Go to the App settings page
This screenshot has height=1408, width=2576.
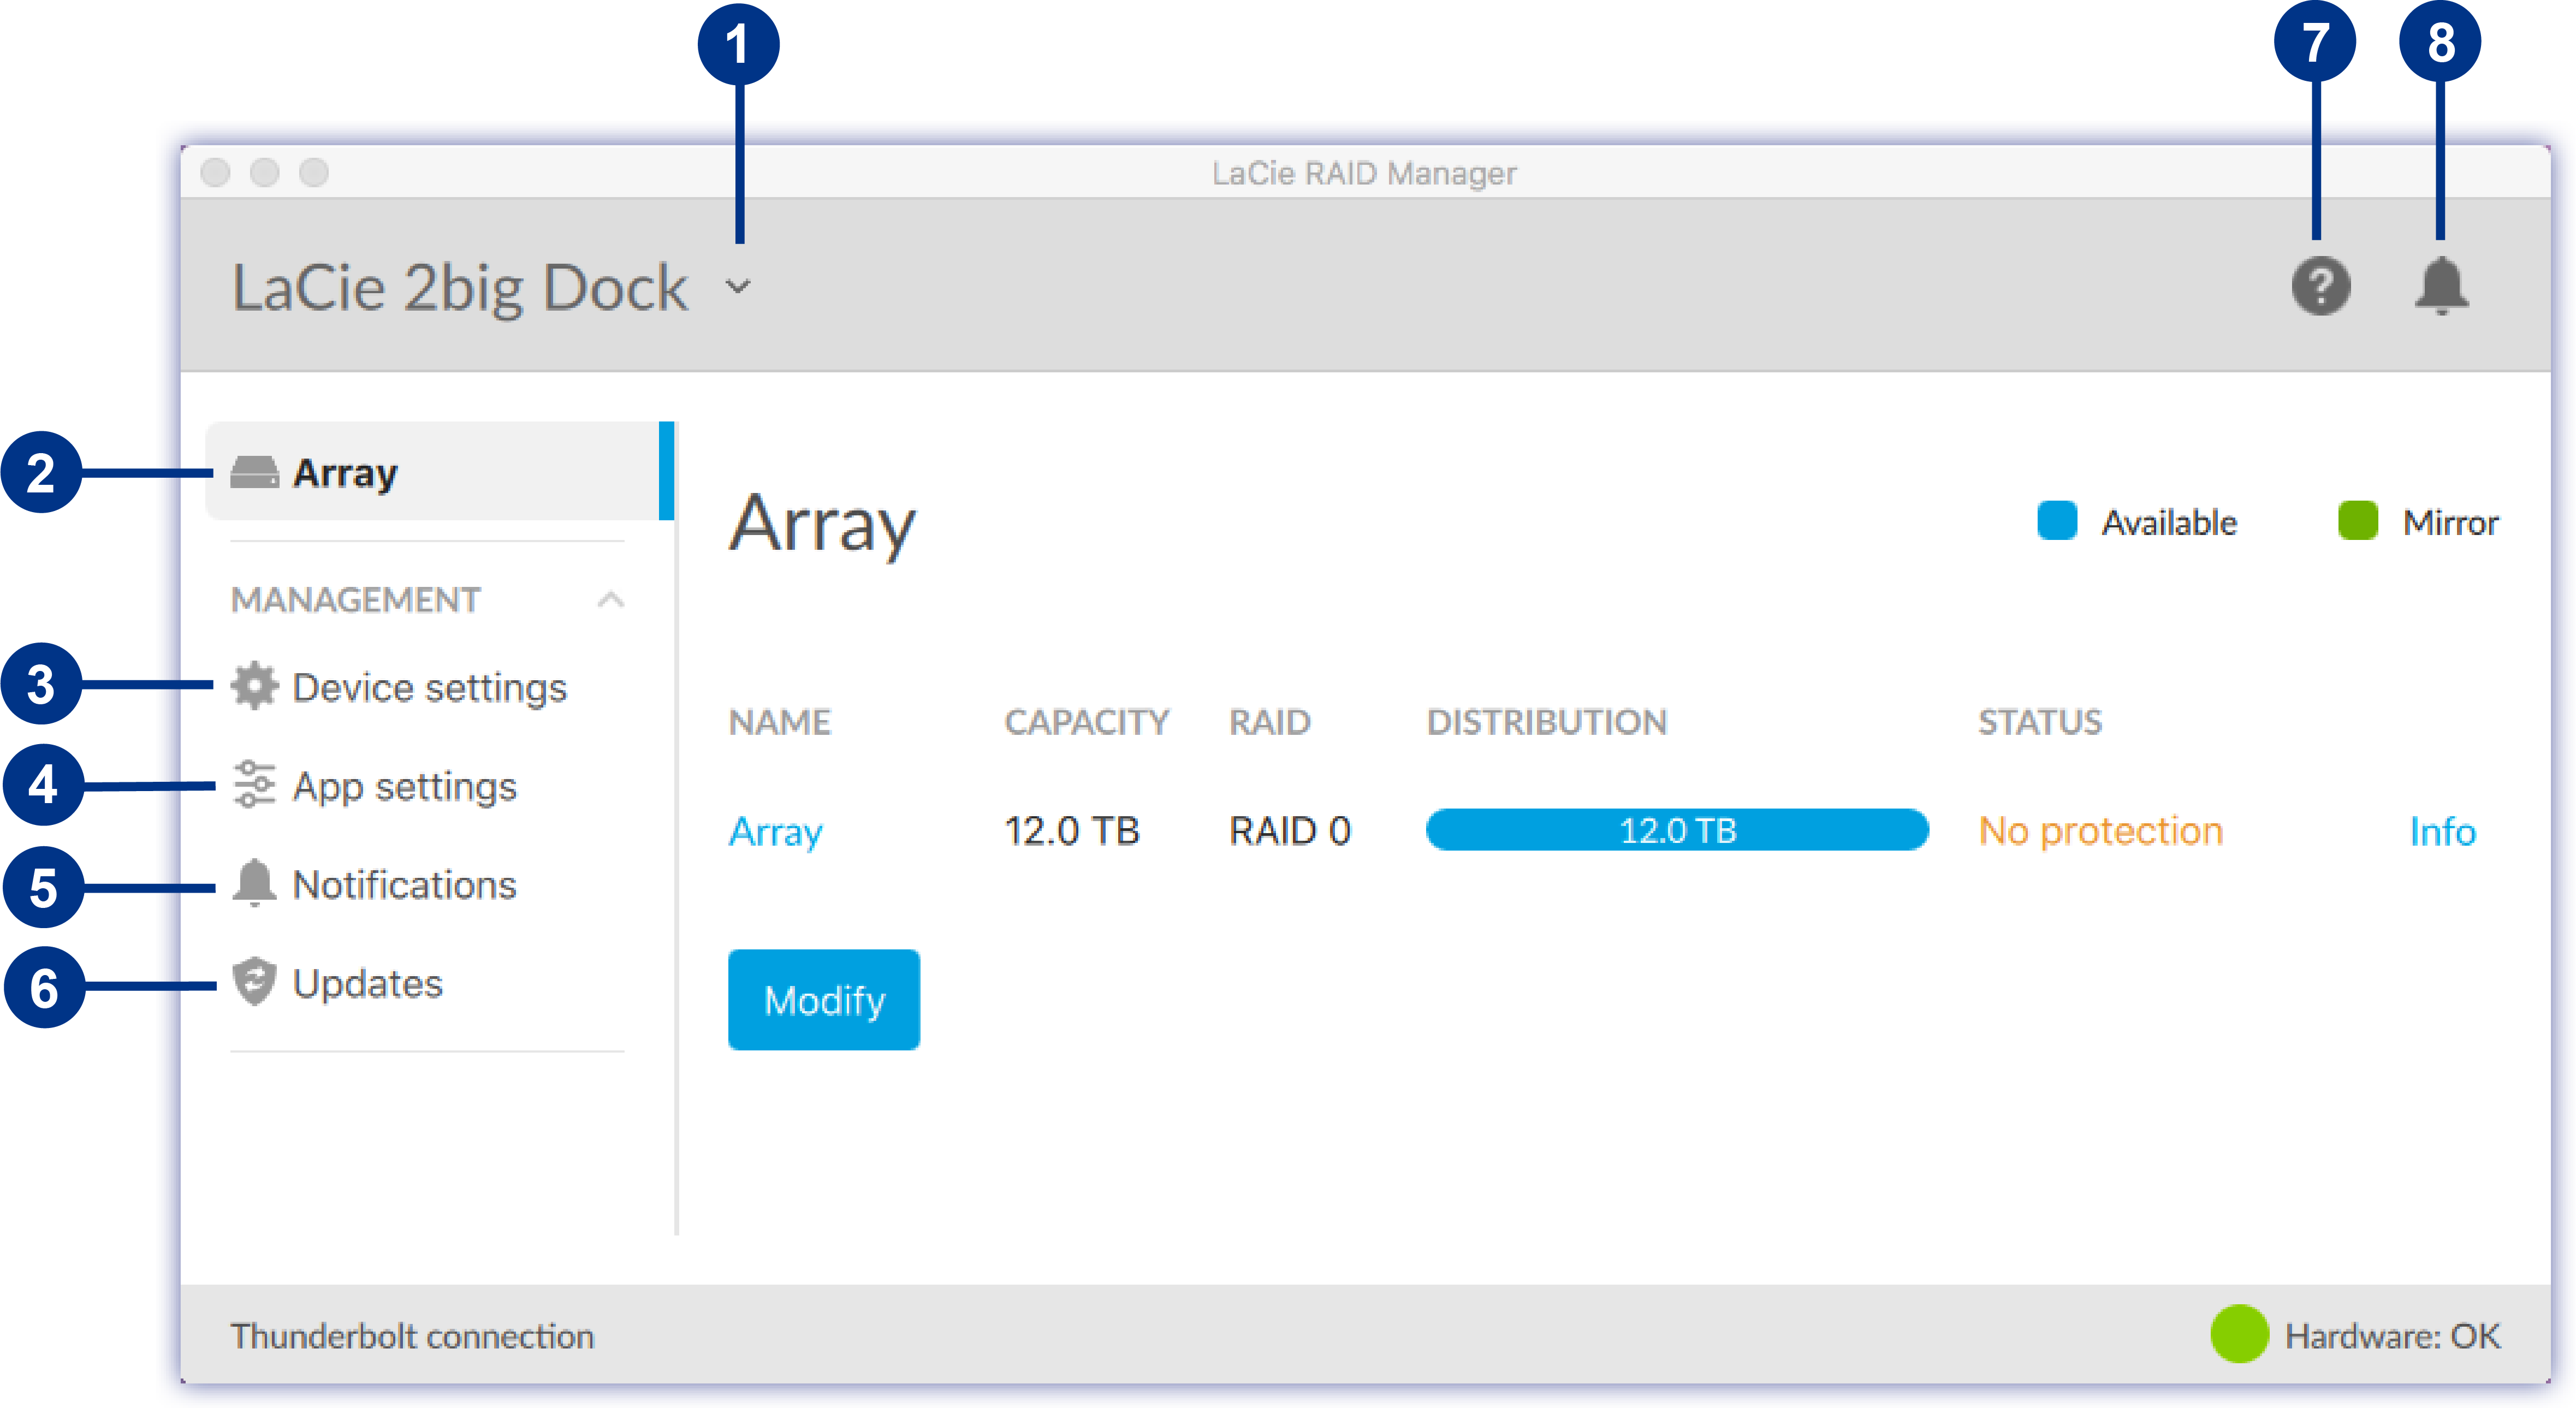click(404, 786)
